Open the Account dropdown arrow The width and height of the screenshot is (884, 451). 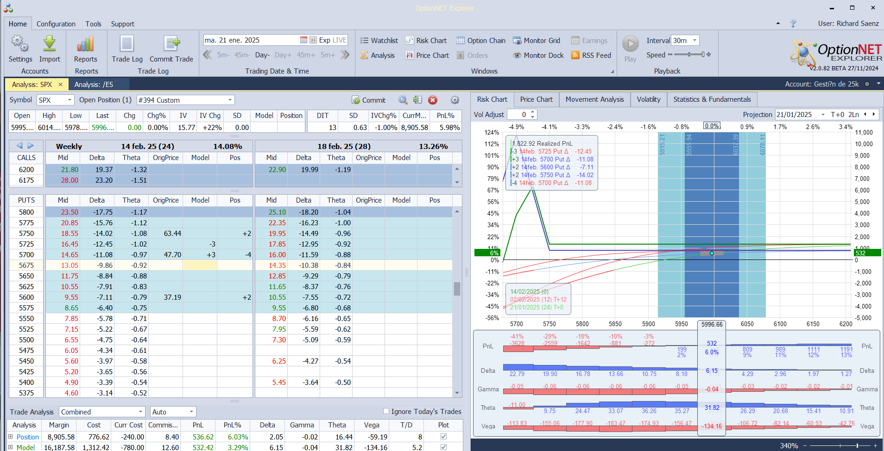[878, 84]
